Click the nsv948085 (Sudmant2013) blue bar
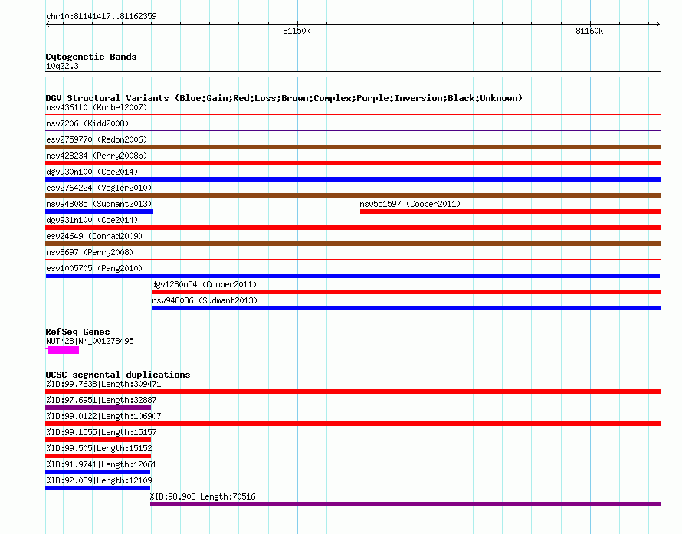 coord(99,211)
